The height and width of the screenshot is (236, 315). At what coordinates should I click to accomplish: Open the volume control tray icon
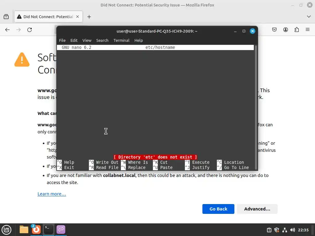tap(293, 230)
